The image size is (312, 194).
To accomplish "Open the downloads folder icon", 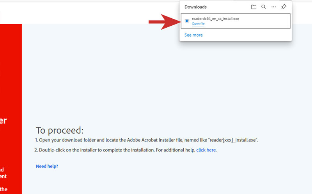I will click(253, 7).
